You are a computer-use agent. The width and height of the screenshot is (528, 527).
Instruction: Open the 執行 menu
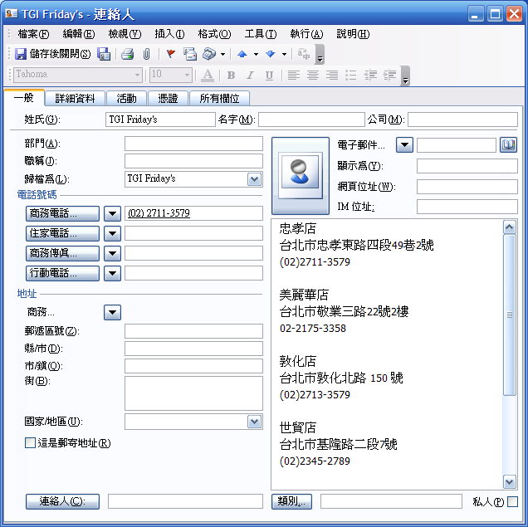click(x=306, y=34)
